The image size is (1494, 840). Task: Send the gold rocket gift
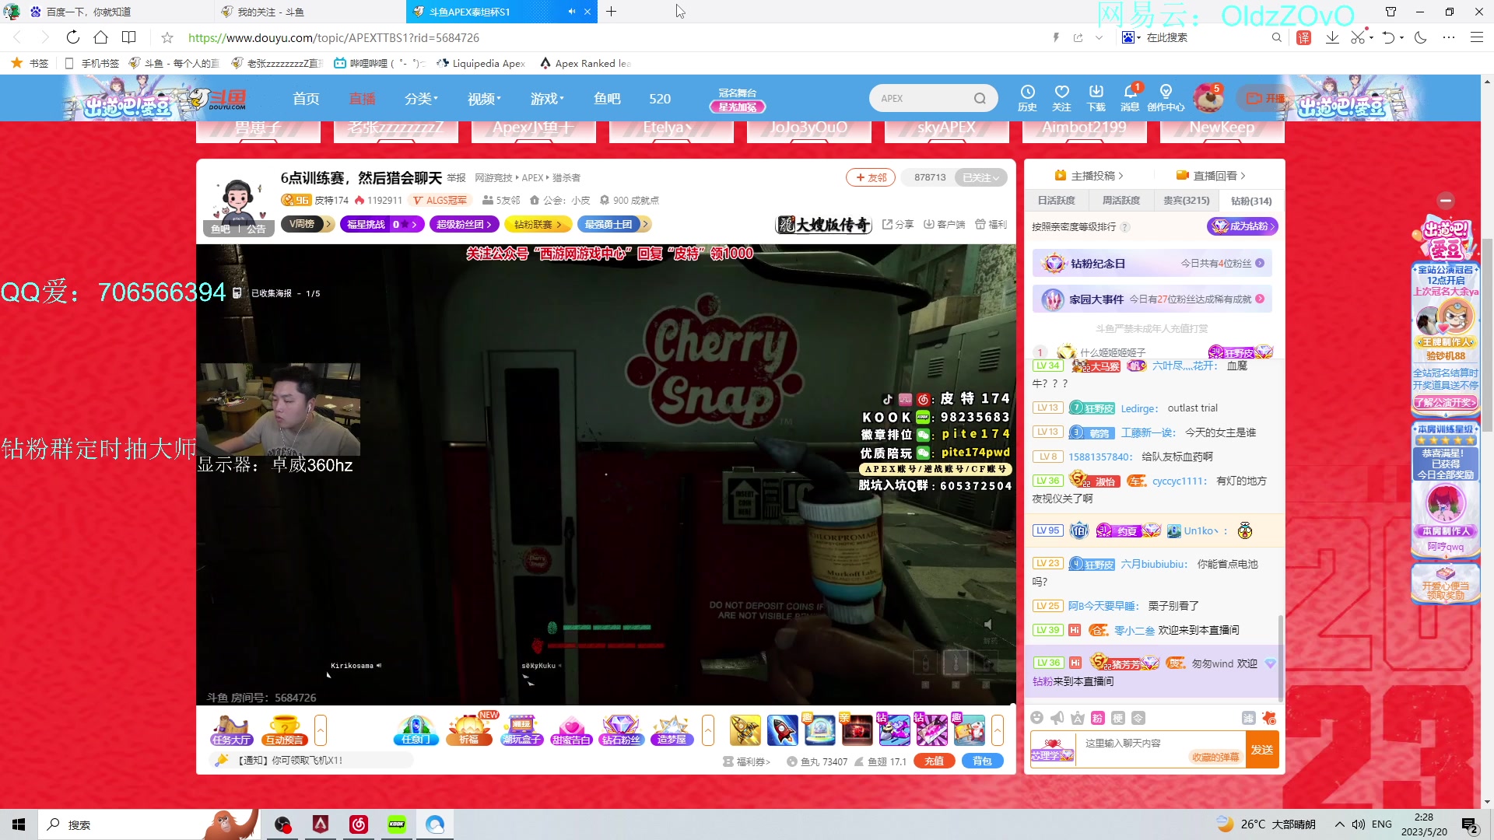pyautogui.click(x=745, y=730)
